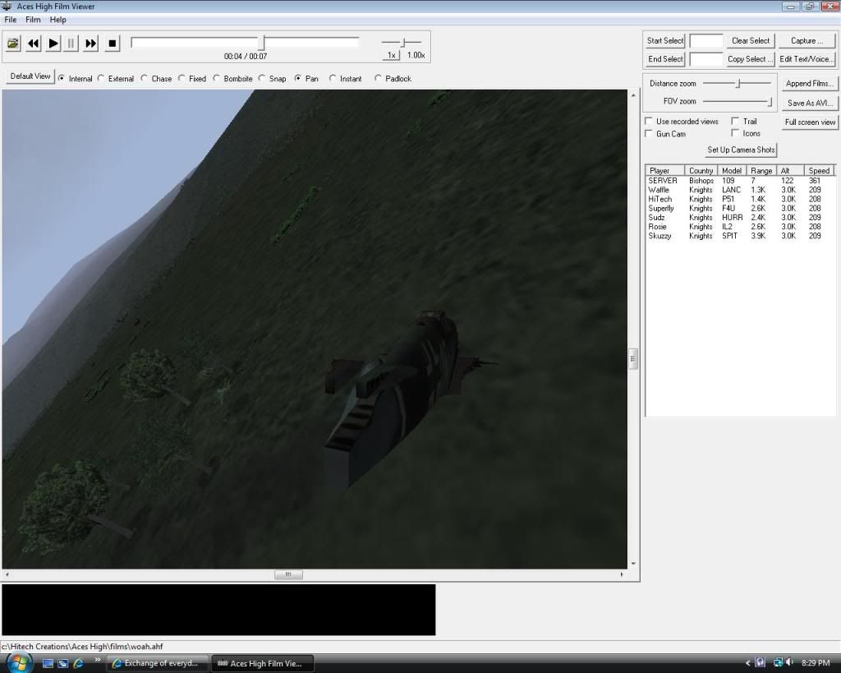Click the Capture button
The height and width of the screenshot is (673, 841).
tap(807, 41)
